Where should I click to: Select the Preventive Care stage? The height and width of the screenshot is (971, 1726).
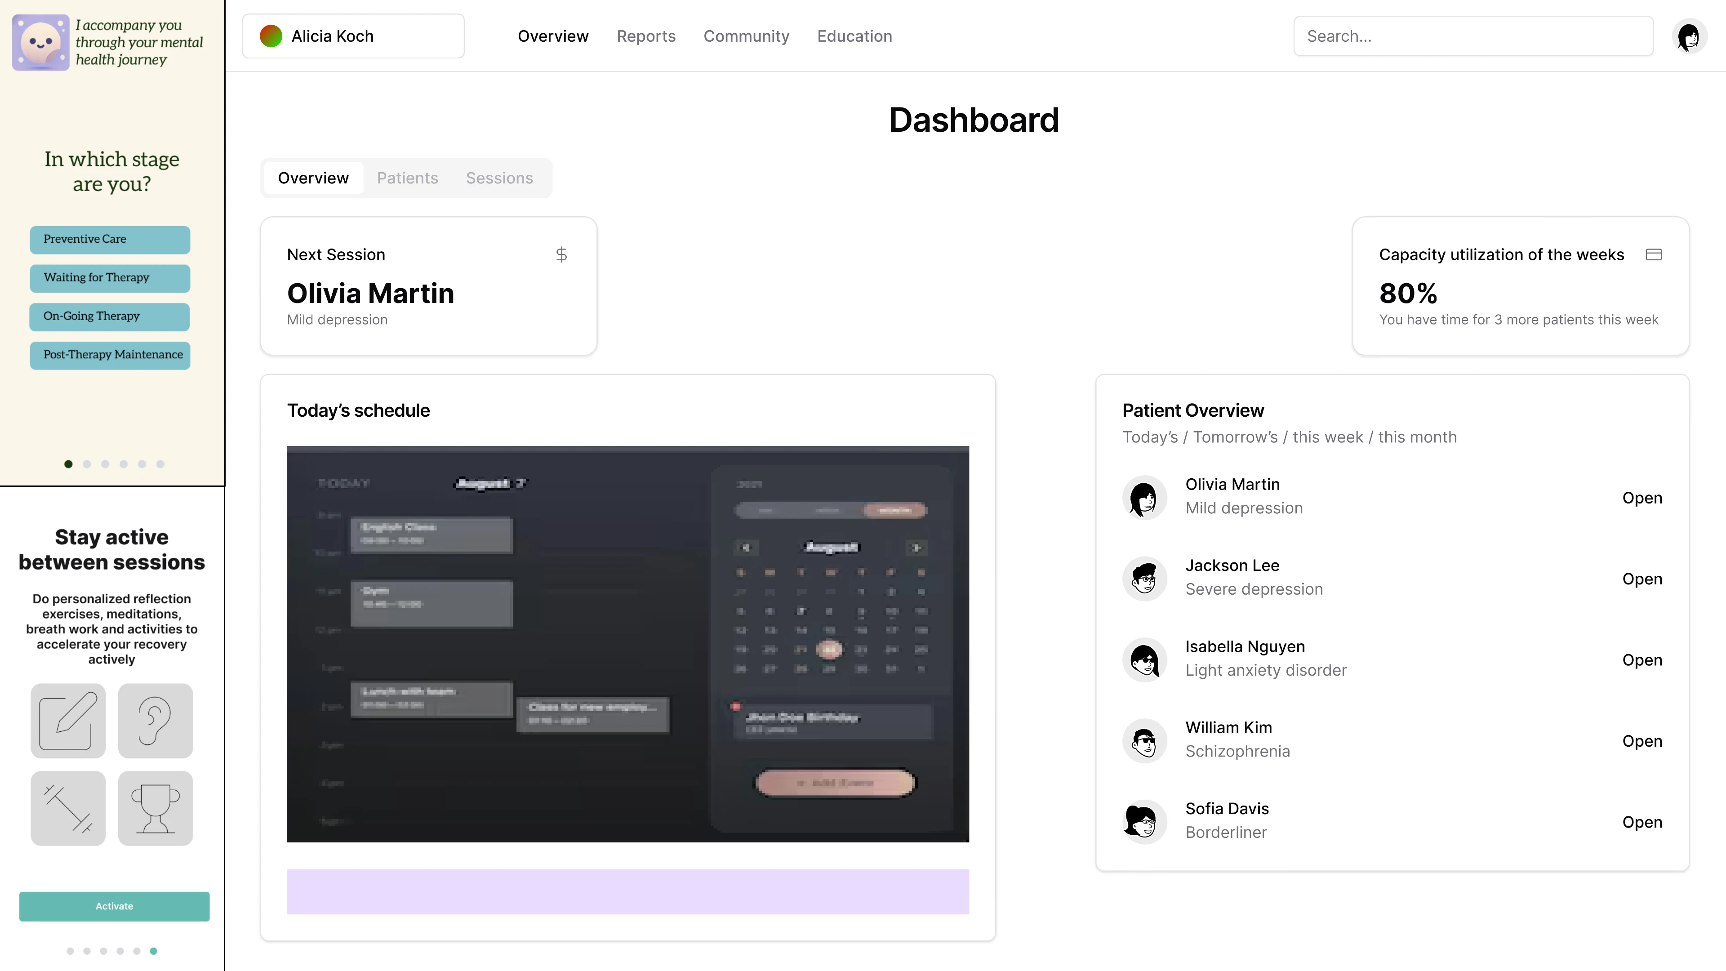click(x=109, y=239)
